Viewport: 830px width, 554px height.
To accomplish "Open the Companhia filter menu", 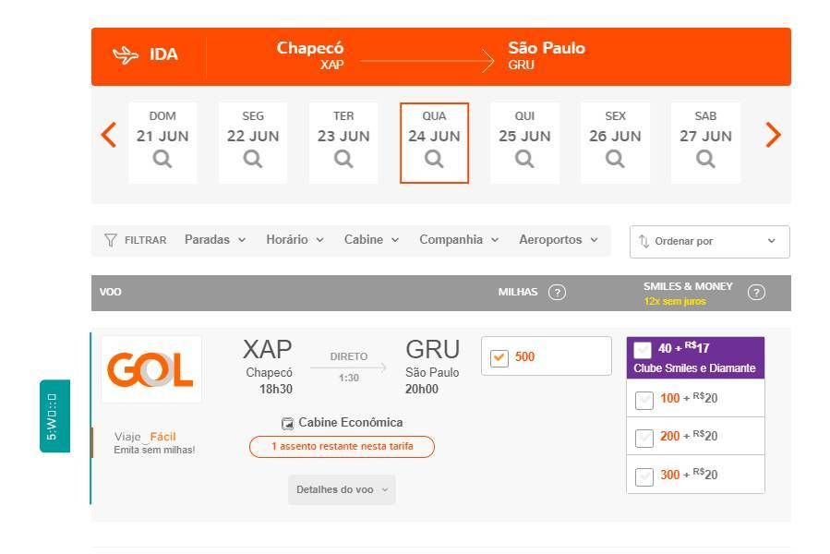I will (459, 240).
